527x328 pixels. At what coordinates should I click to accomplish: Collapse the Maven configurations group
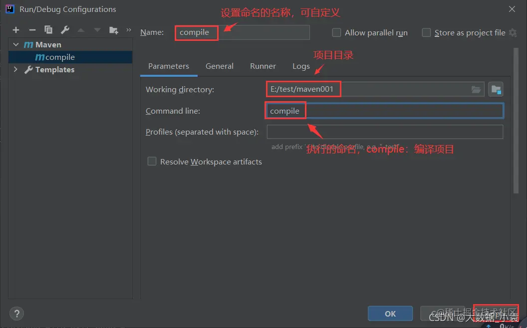pyautogui.click(x=16, y=44)
